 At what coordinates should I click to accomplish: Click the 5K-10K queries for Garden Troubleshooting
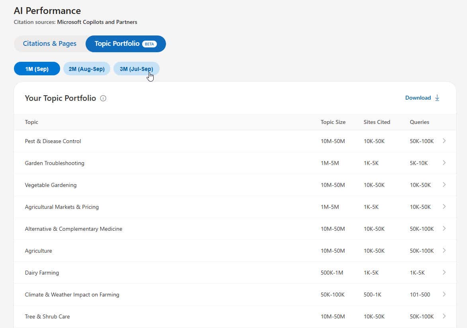[x=419, y=163]
